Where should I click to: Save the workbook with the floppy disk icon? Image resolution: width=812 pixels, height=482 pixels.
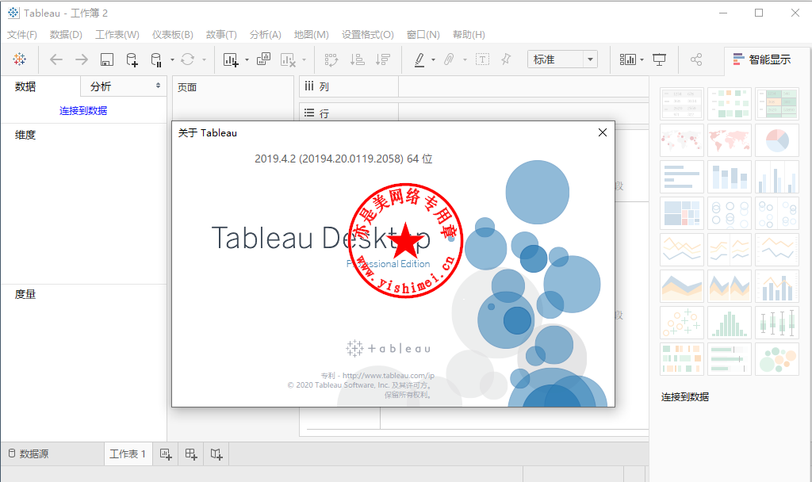pos(107,59)
